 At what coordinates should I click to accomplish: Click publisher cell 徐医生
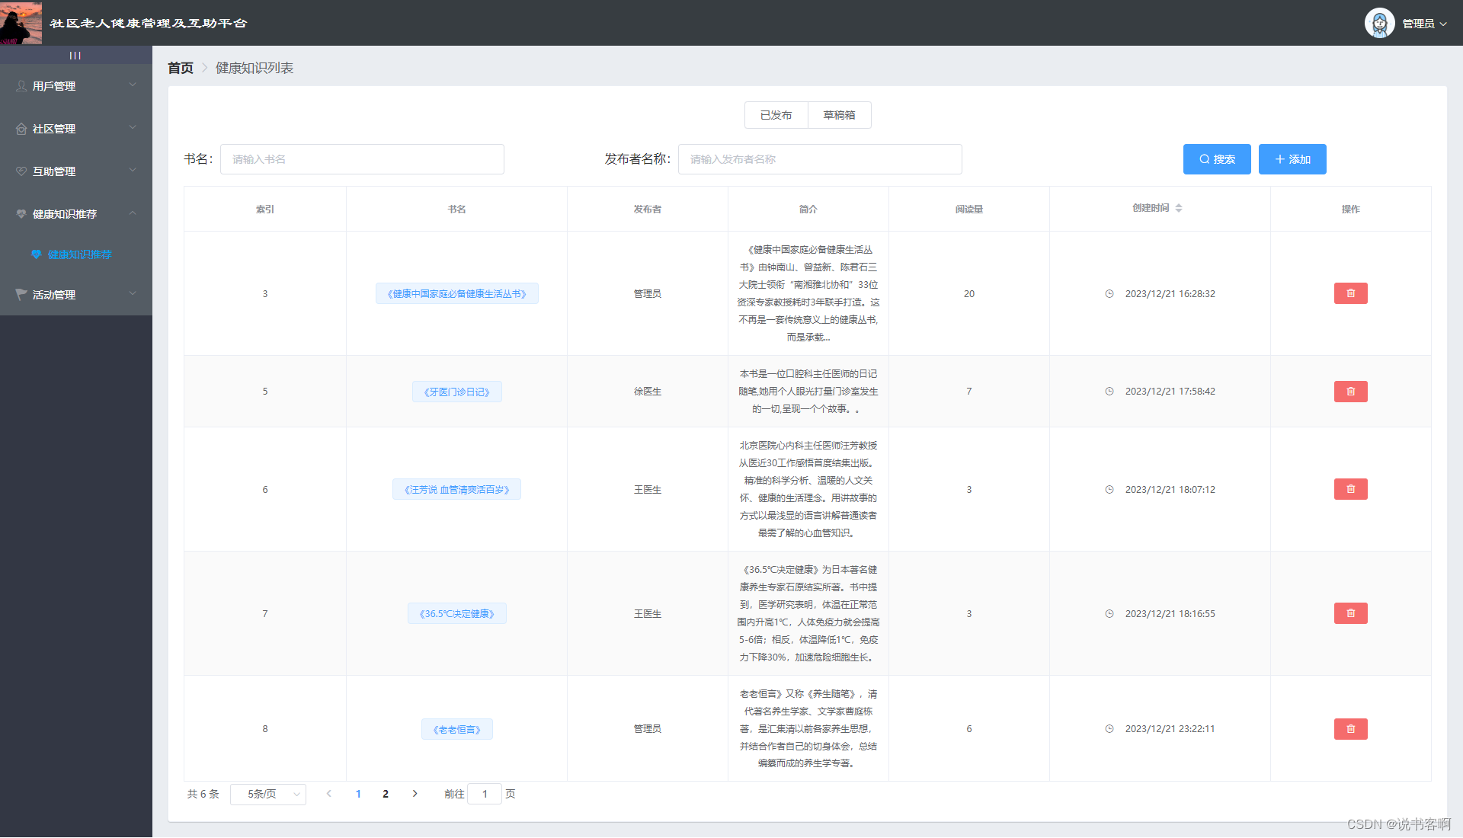(x=648, y=392)
